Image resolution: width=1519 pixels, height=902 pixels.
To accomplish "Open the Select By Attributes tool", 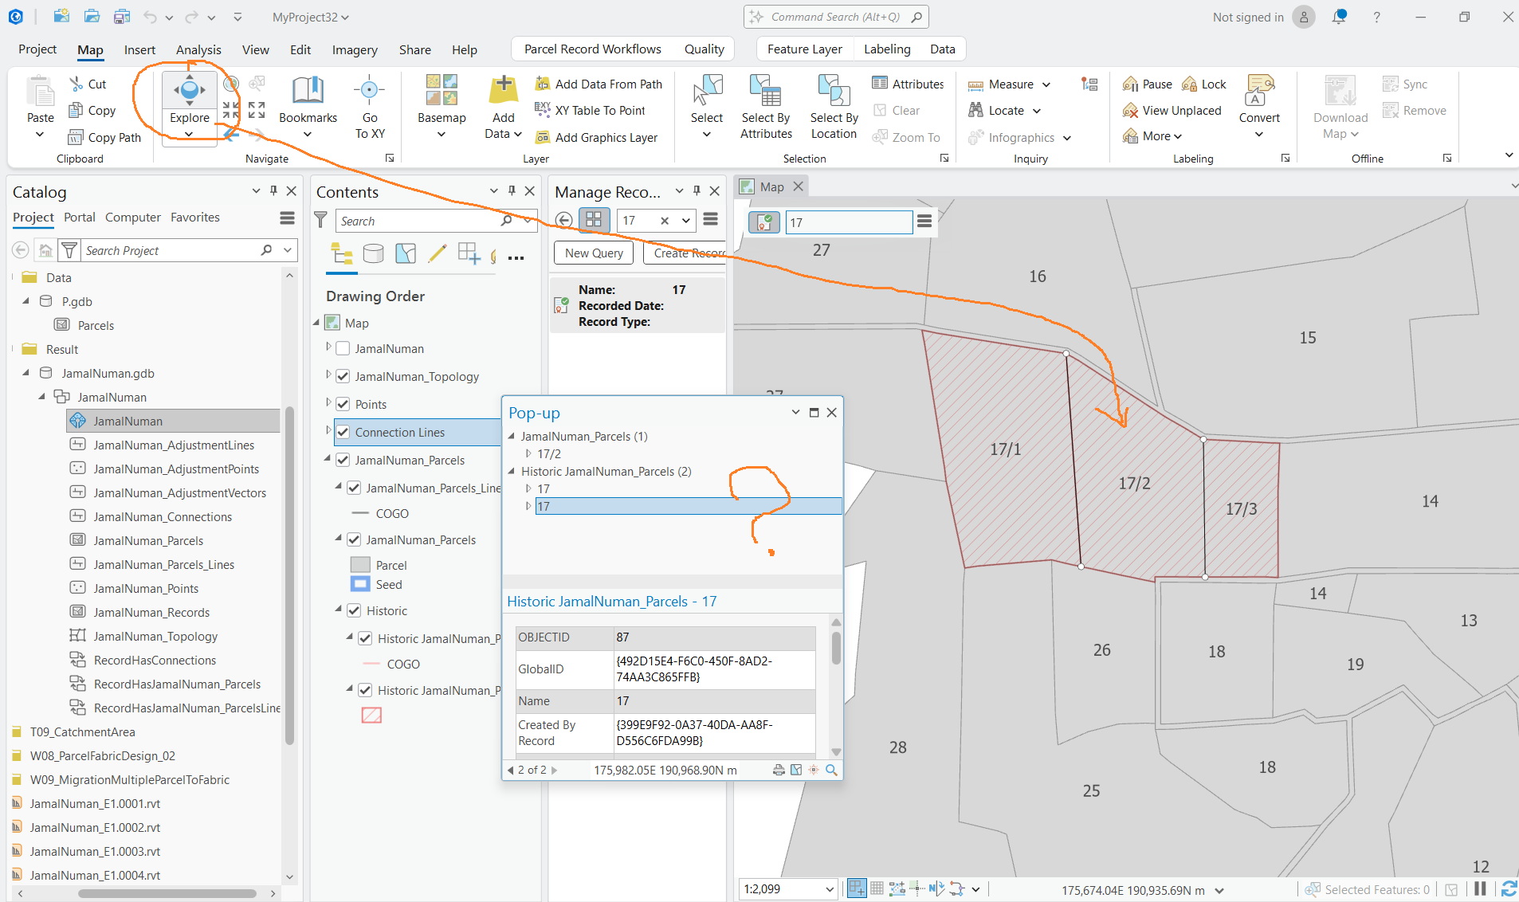I will point(766,107).
